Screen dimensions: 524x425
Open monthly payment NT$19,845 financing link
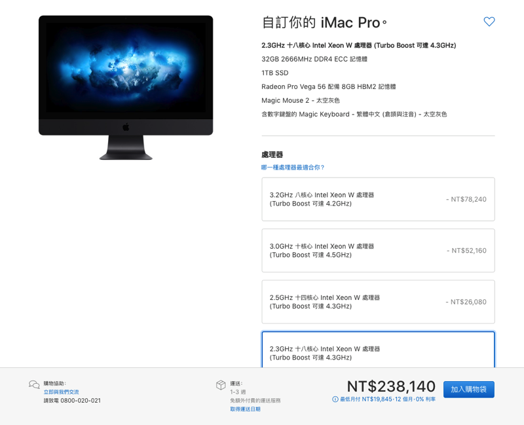click(388, 399)
